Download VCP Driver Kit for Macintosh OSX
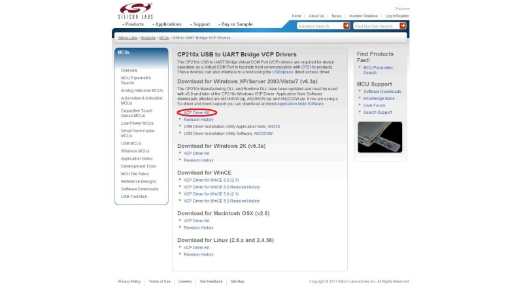This screenshot has width=523, height=289. point(197,221)
